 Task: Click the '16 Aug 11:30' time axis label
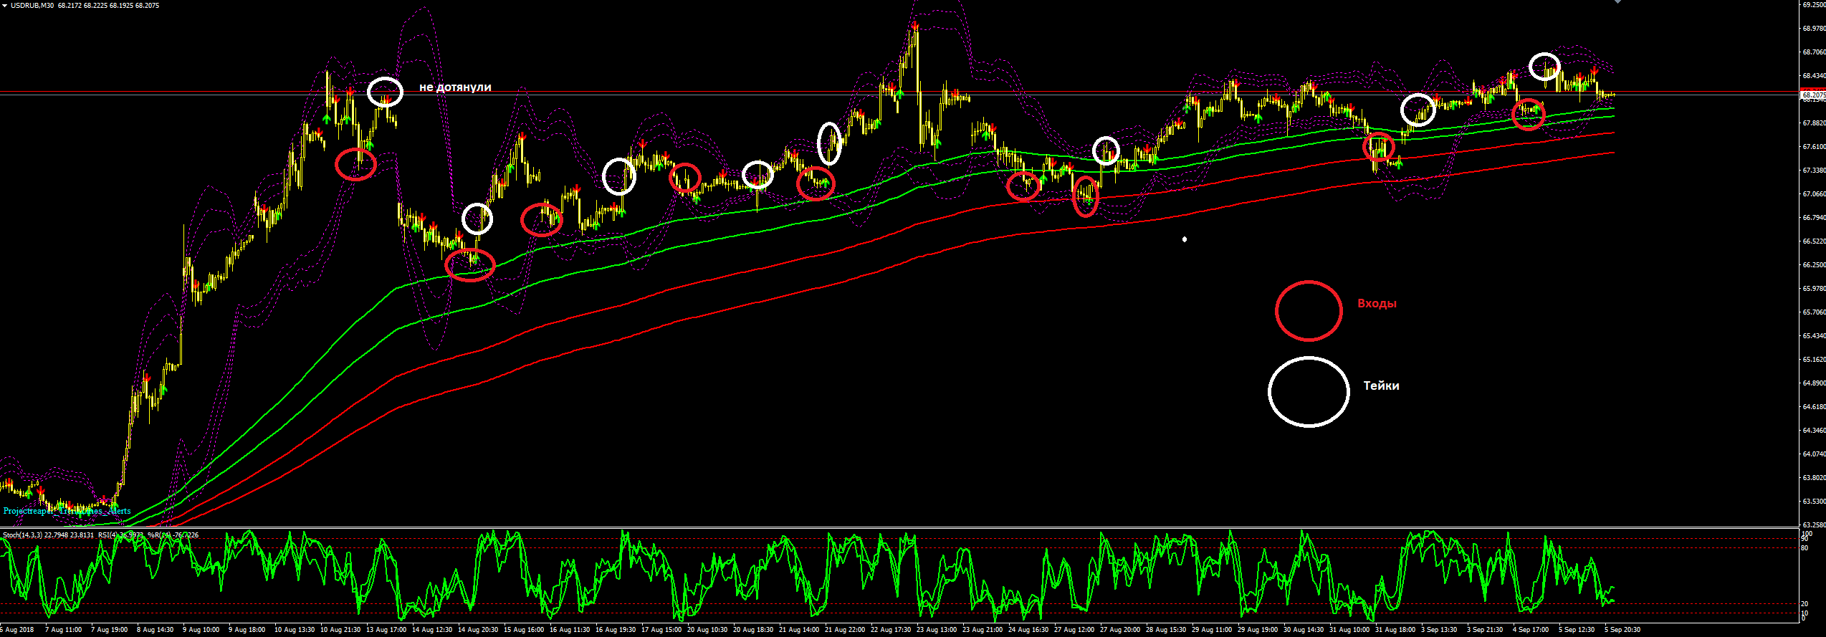coord(570,630)
